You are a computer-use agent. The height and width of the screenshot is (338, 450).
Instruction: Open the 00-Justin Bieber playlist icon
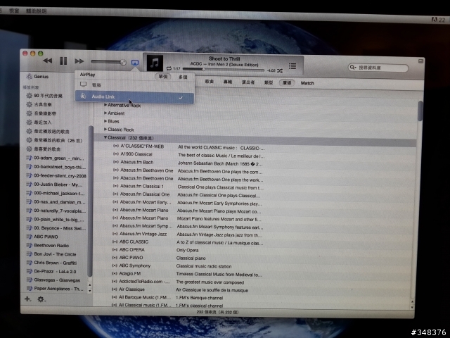(x=29, y=184)
